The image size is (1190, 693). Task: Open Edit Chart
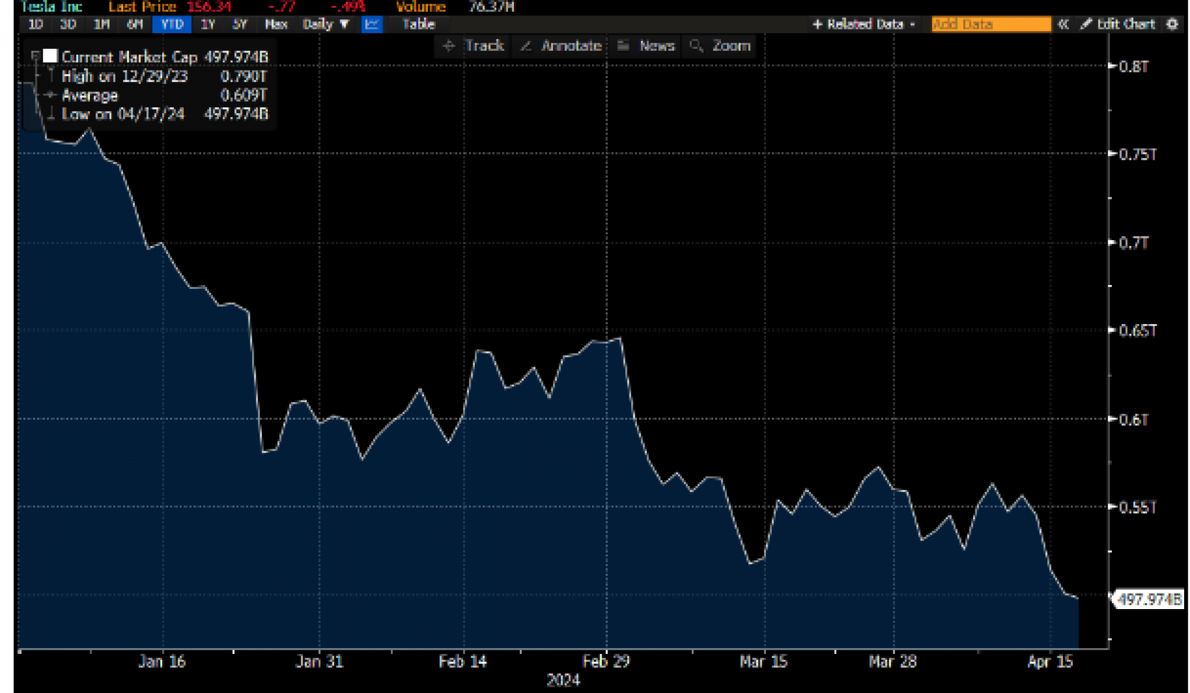[1118, 24]
